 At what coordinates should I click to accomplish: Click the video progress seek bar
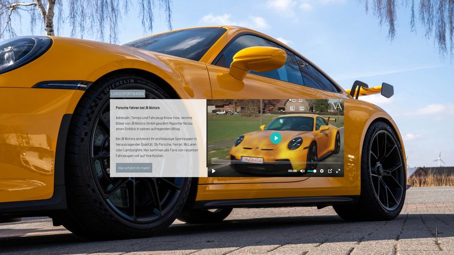tap(275, 164)
